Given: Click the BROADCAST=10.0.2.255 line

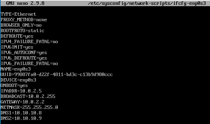Looking at the screenshot, I should [28, 96].
